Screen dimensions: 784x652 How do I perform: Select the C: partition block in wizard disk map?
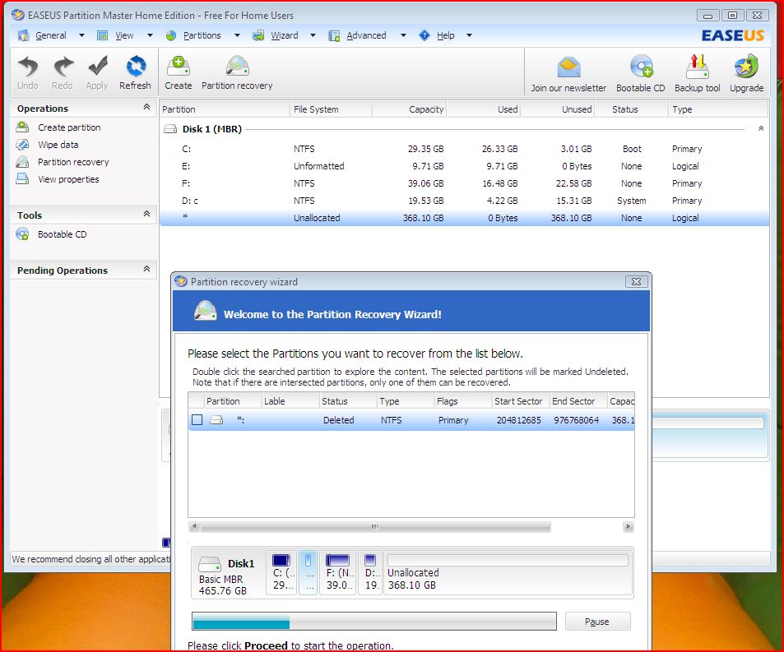click(282, 572)
